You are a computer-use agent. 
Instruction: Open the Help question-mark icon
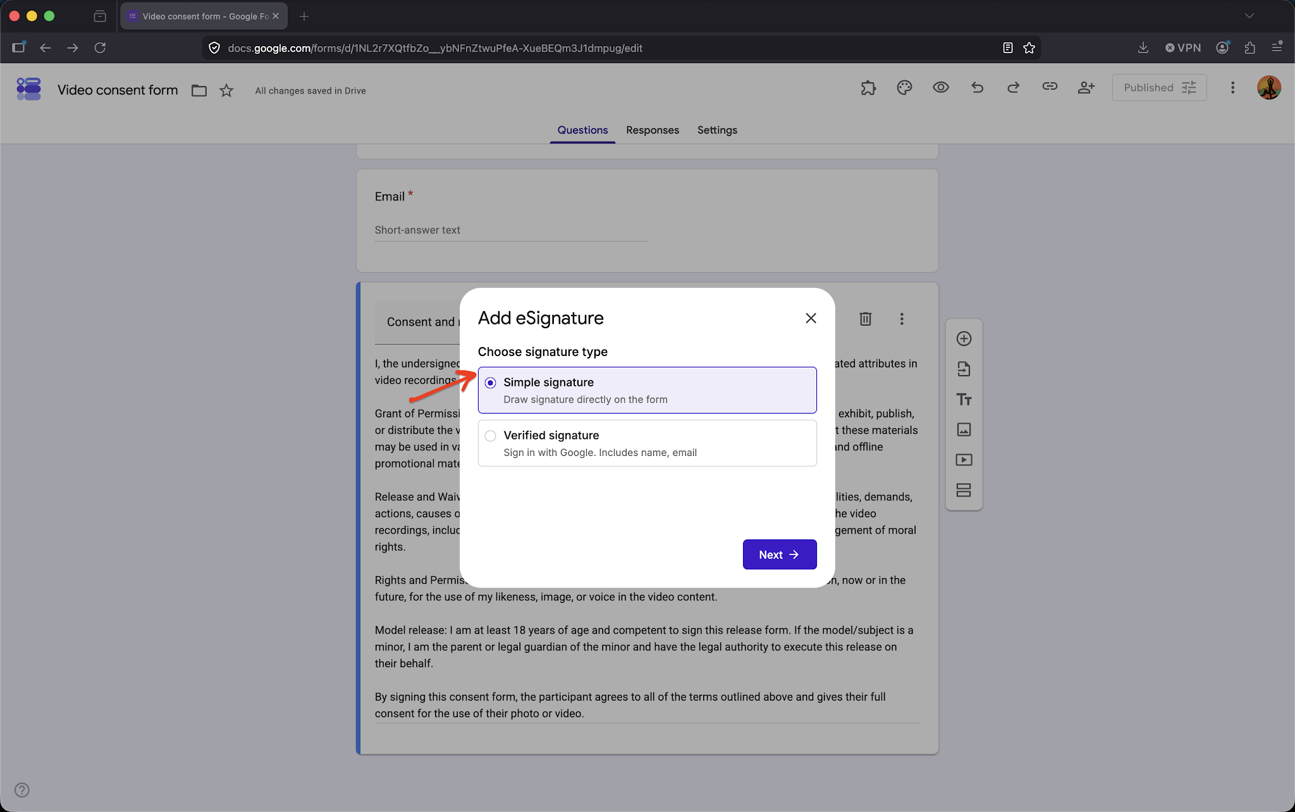[21, 790]
